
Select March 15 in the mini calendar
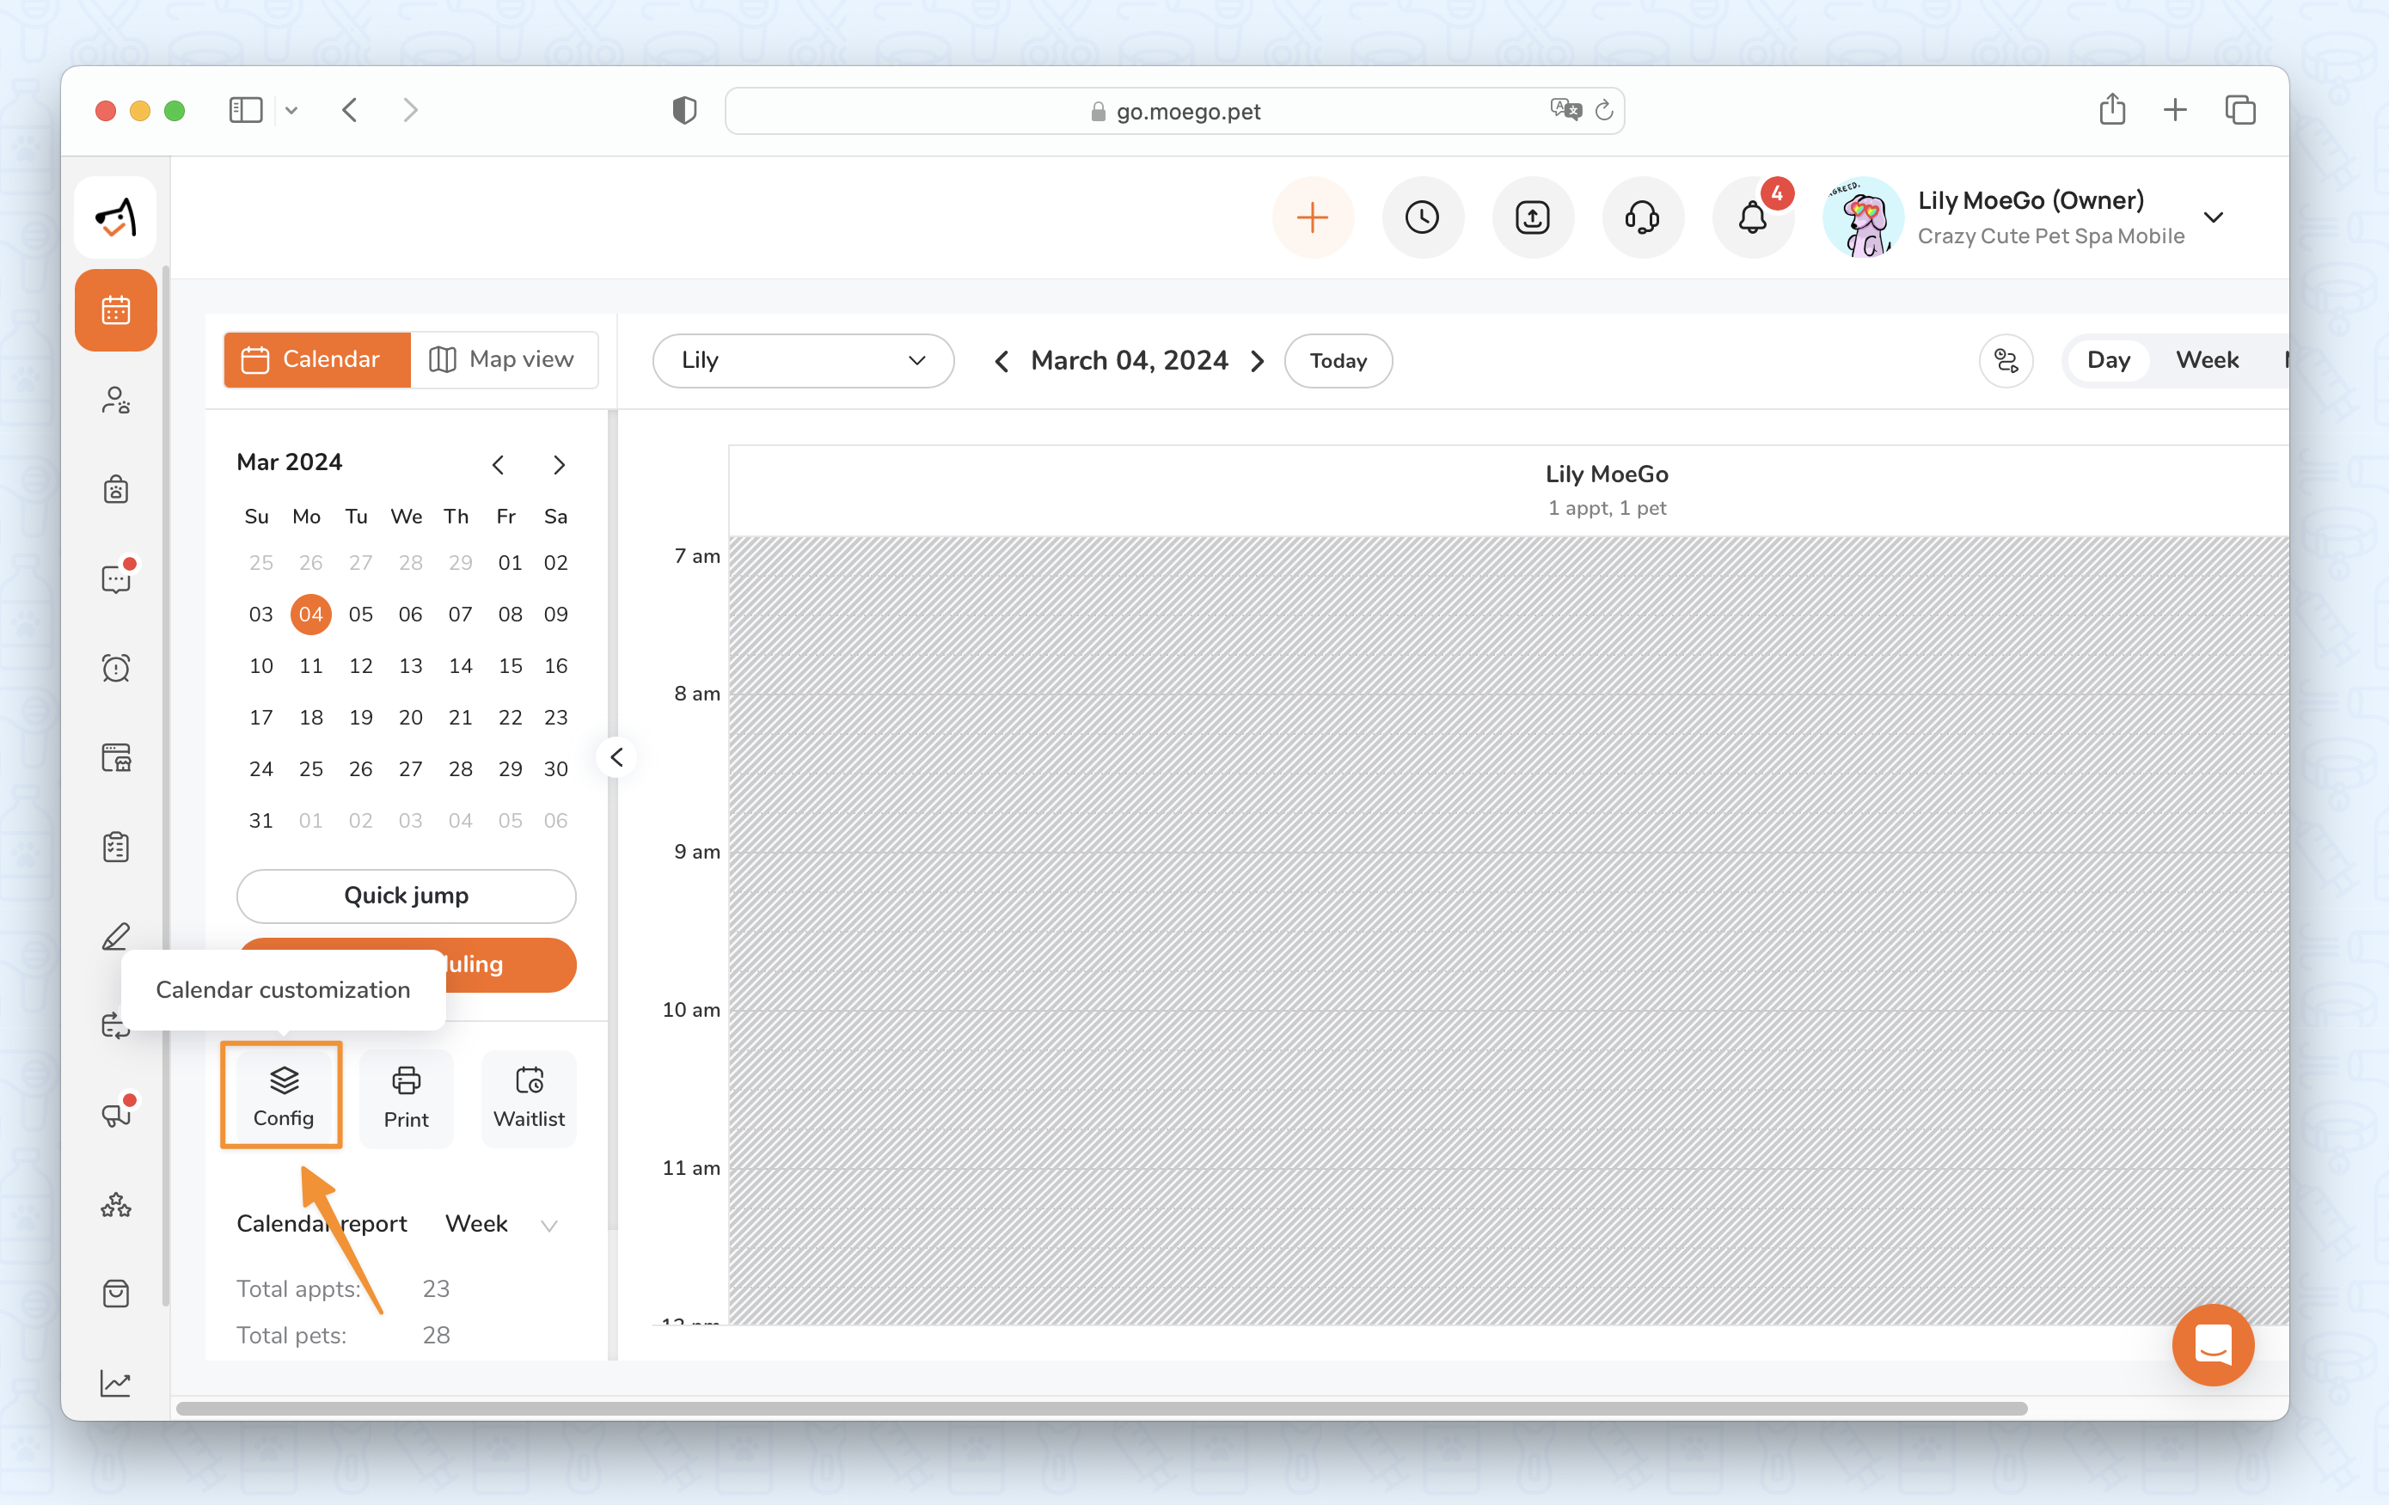click(x=510, y=666)
